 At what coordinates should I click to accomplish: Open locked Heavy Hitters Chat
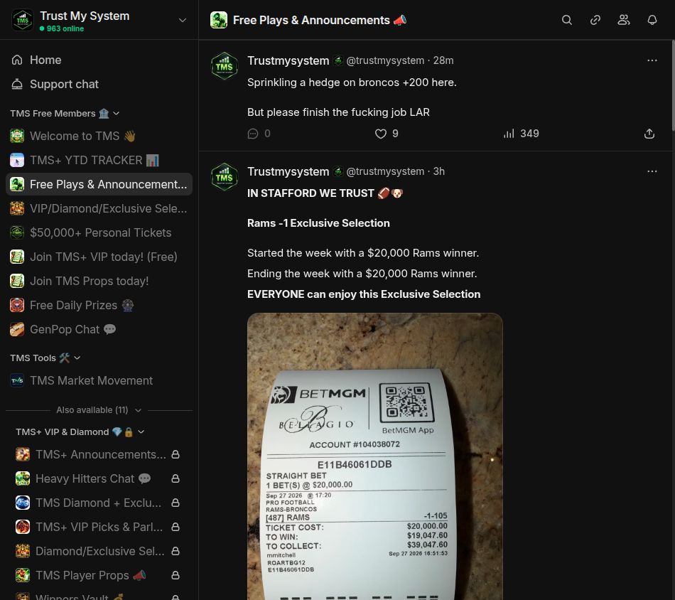click(99, 478)
